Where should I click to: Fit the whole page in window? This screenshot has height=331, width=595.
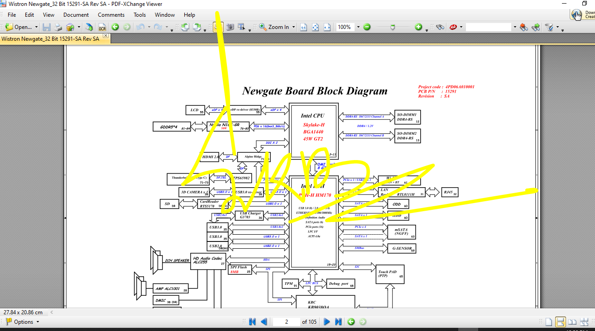pos(315,27)
